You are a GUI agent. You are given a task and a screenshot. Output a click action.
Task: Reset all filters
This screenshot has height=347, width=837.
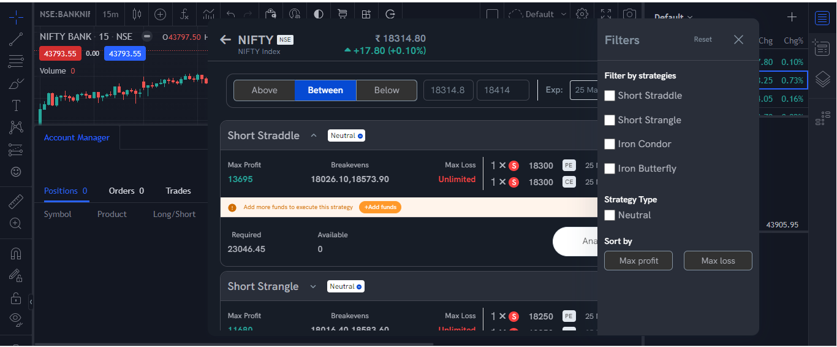click(703, 39)
